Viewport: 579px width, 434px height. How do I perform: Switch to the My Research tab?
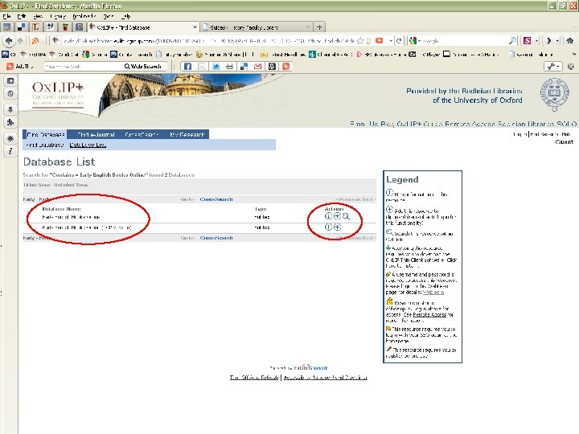(187, 134)
